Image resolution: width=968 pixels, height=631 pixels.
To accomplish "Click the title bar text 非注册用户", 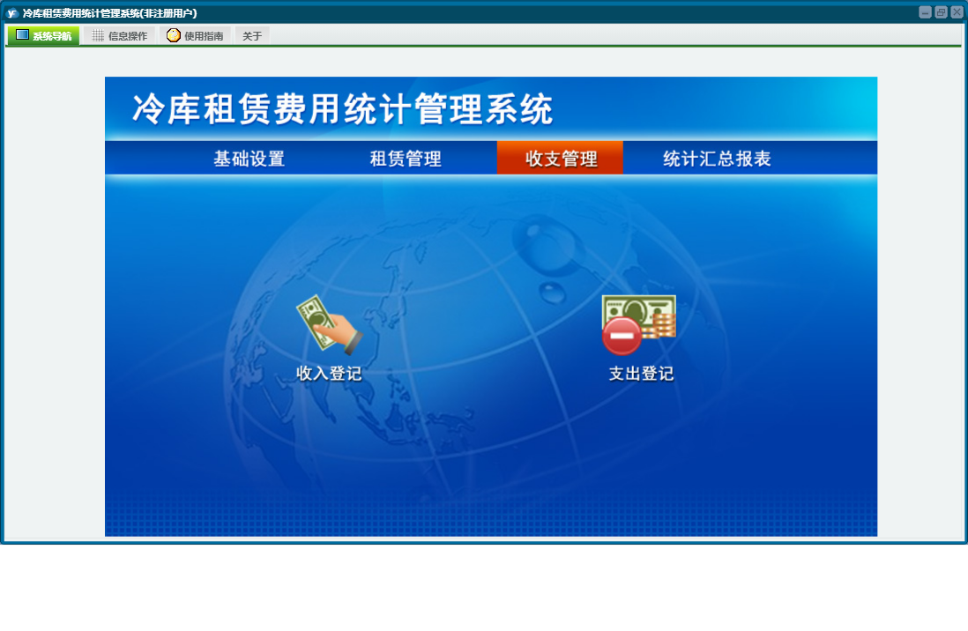I will [168, 13].
